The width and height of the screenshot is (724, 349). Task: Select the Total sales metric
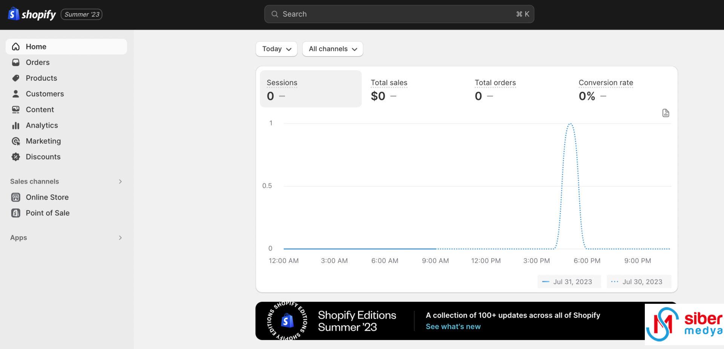point(414,89)
